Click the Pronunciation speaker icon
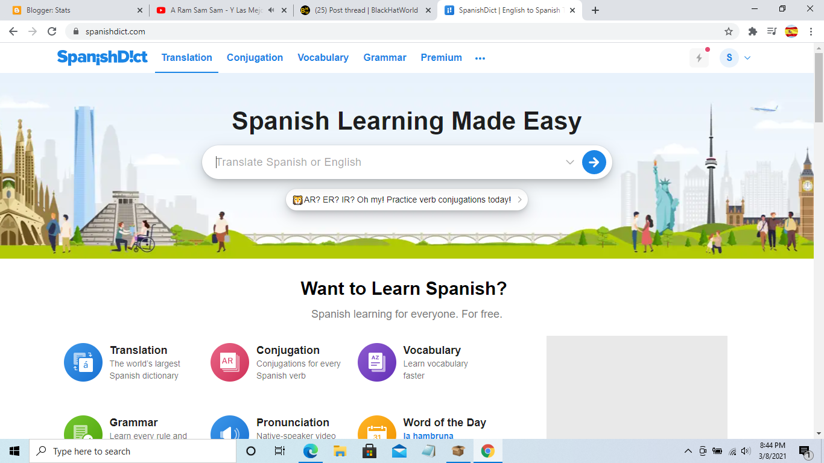 (x=230, y=427)
